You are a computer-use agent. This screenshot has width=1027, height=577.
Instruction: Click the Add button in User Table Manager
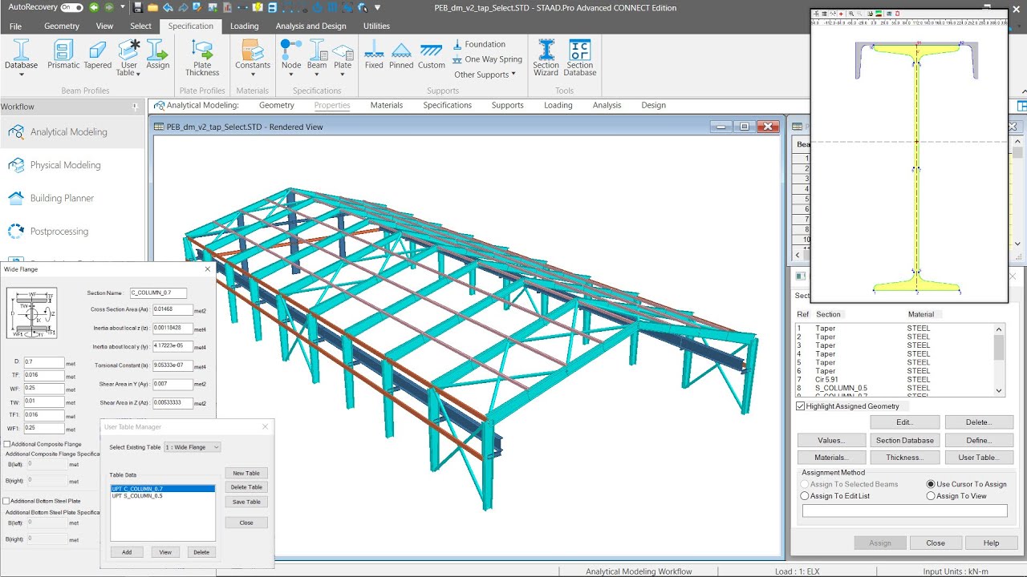click(127, 552)
